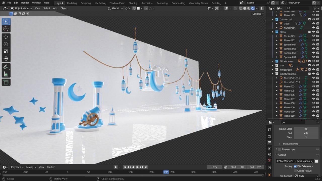Jump to the start frame
The height and width of the screenshot is (181, 322).
[x=125, y=167]
